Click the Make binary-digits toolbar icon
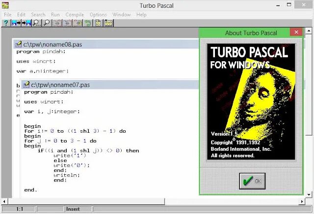Viewport: 314px width, 214px height. 108,23
